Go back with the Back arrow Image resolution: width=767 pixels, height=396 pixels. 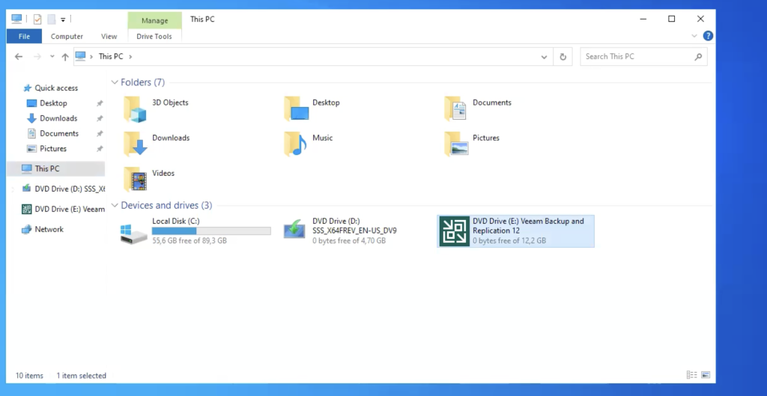(x=19, y=57)
